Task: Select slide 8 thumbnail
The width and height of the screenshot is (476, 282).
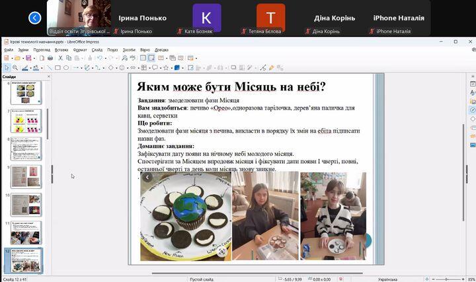Action: coord(26,149)
